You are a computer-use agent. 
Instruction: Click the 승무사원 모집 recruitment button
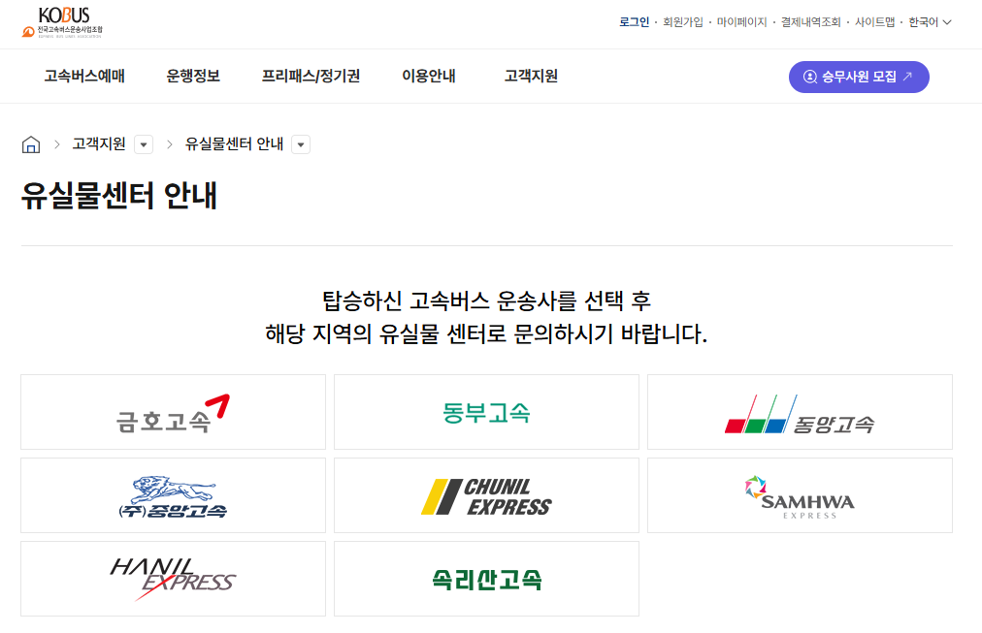coord(858,77)
